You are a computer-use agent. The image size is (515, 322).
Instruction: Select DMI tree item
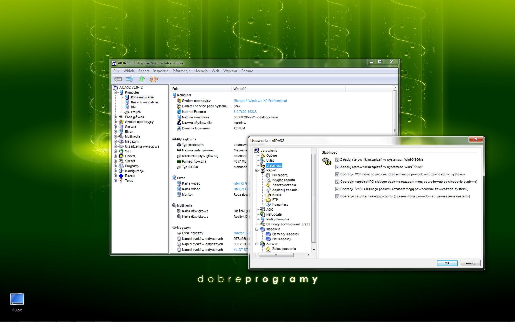click(x=133, y=107)
